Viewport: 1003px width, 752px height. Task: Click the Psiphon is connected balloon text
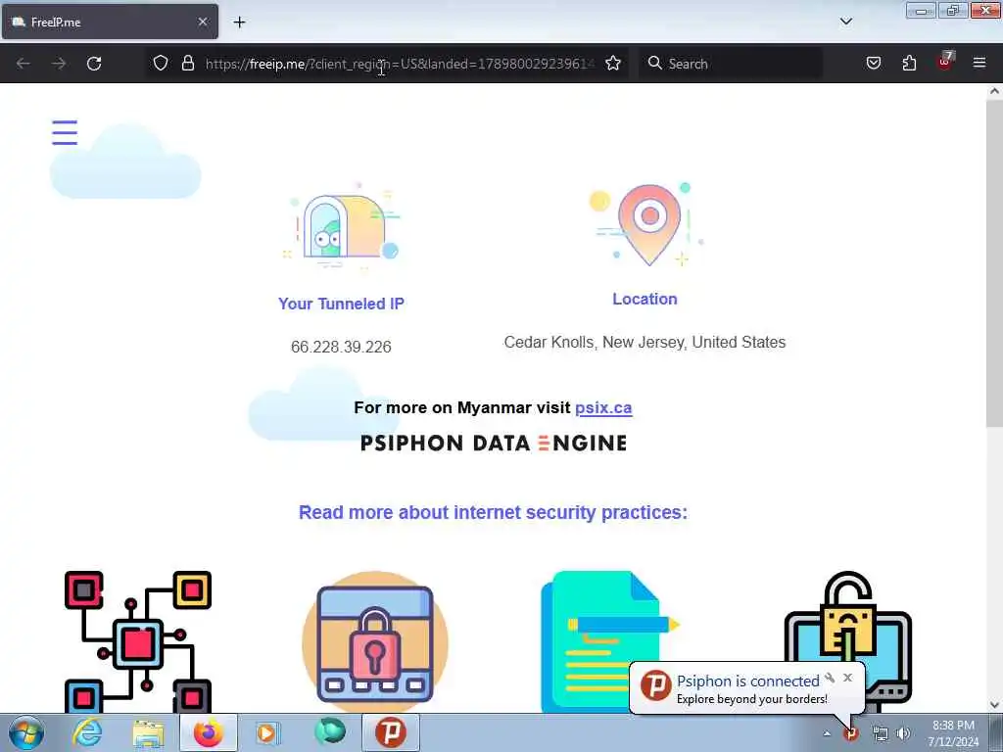pyautogui.click(x=747, y=681)
